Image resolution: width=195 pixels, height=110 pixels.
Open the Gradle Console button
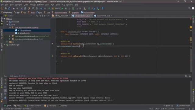point(183,106)
